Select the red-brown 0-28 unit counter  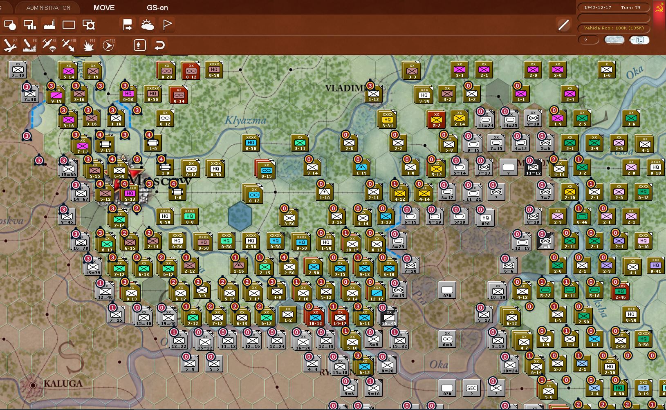(166, 71)
